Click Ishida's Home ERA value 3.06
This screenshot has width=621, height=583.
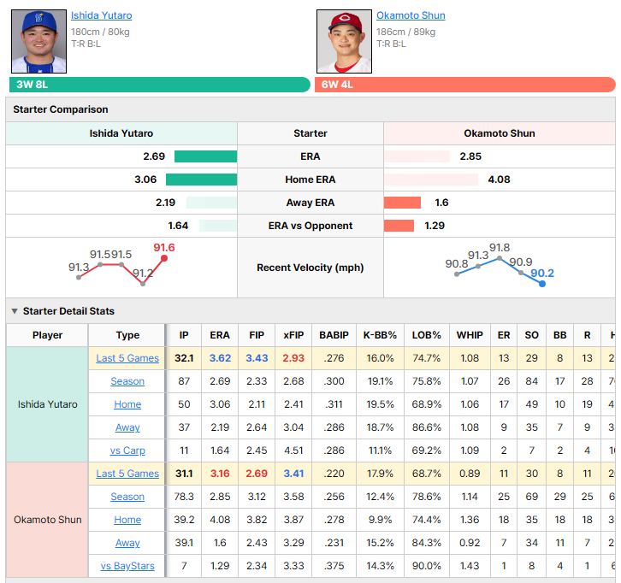point(145,180)
